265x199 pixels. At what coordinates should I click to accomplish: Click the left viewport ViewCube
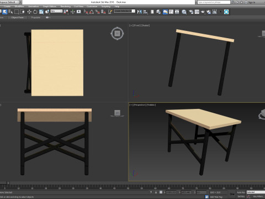[x=117, y=113]
